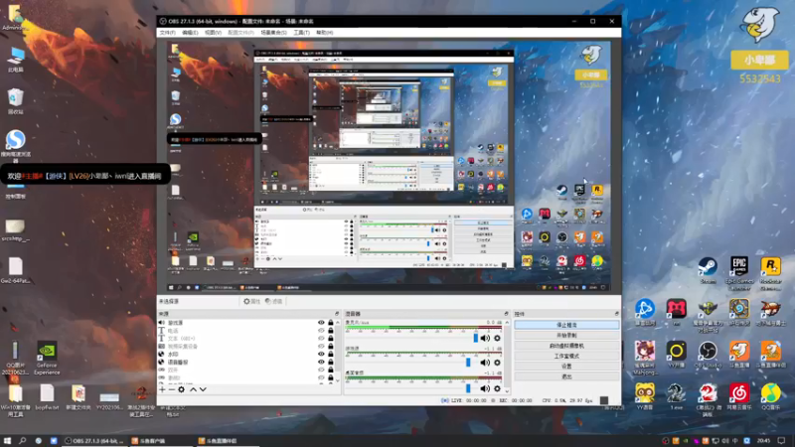Move selected source down with the arrow

[203, 389]
